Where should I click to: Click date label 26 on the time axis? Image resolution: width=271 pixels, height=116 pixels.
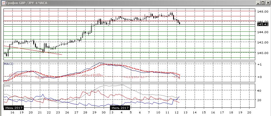[67, 112]
